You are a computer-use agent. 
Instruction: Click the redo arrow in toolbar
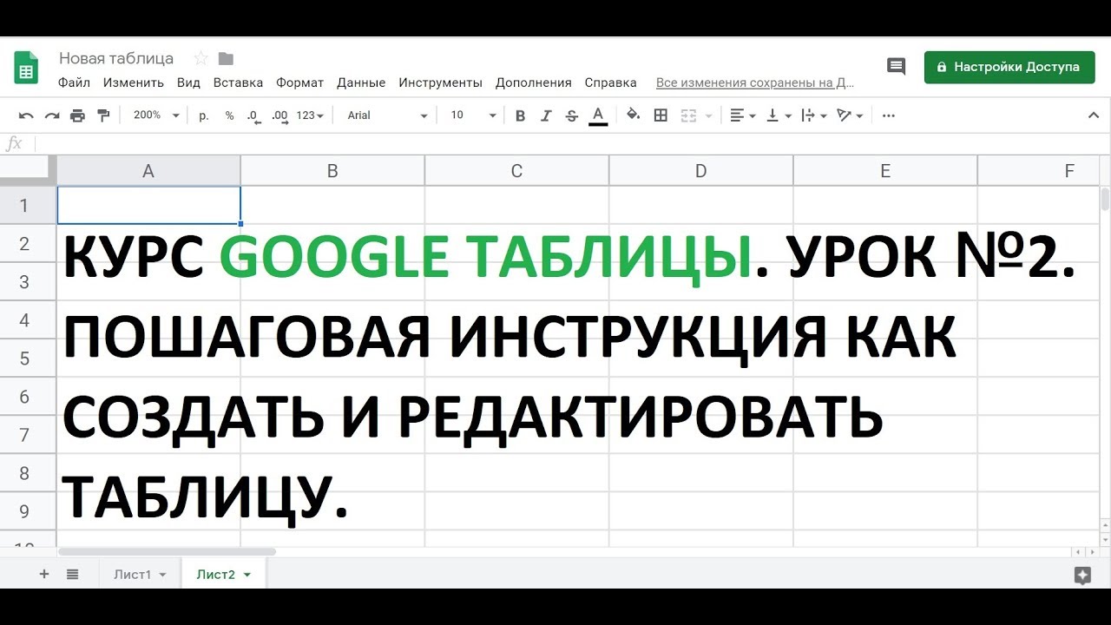[52, 115]
